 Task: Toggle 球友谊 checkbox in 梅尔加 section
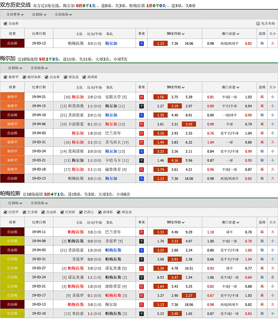(65, 77)
